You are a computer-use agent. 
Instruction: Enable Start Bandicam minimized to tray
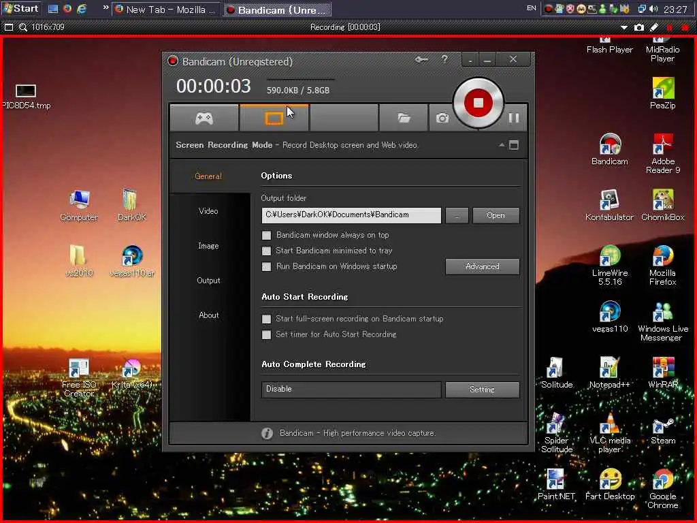click(x=266, y=251)
